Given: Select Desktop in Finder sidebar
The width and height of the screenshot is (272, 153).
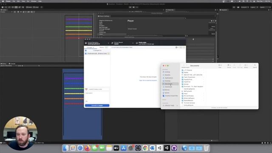Looking at the screenshot, I should point(167,81).
